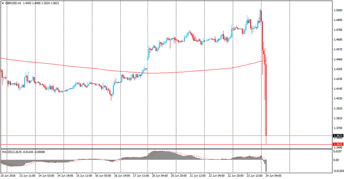The width and height of the screenshot is (344, 179).
Task: Click the 15 Jun 11:00 time label
Action: pos(84,176)
